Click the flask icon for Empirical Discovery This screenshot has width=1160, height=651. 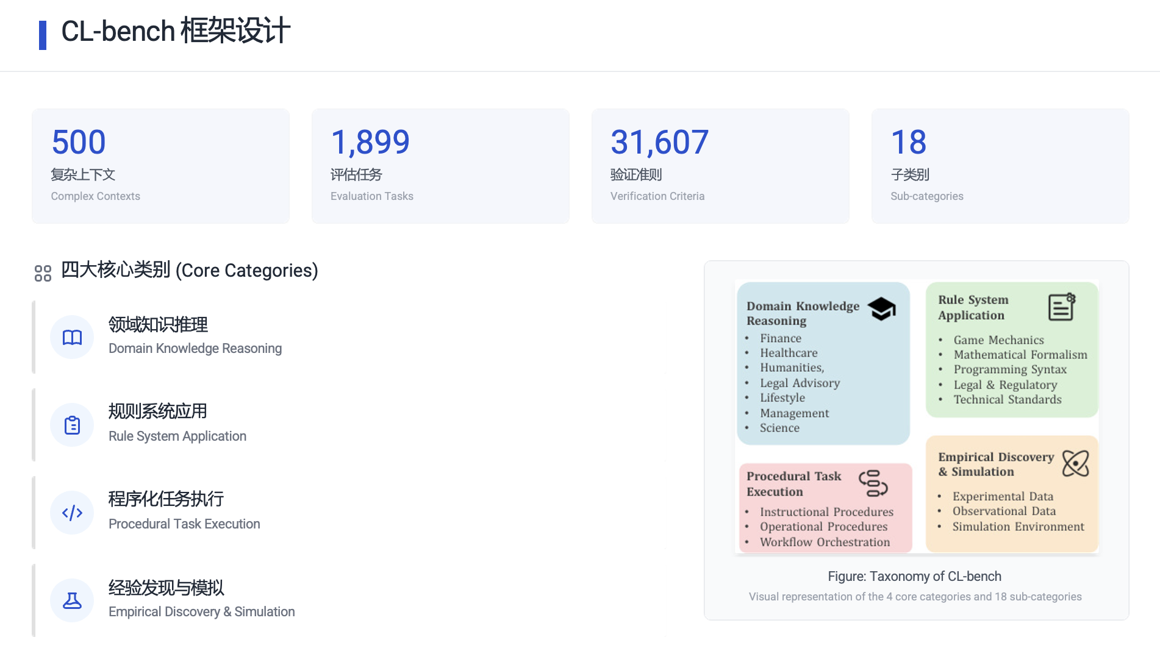pos(72,600)
